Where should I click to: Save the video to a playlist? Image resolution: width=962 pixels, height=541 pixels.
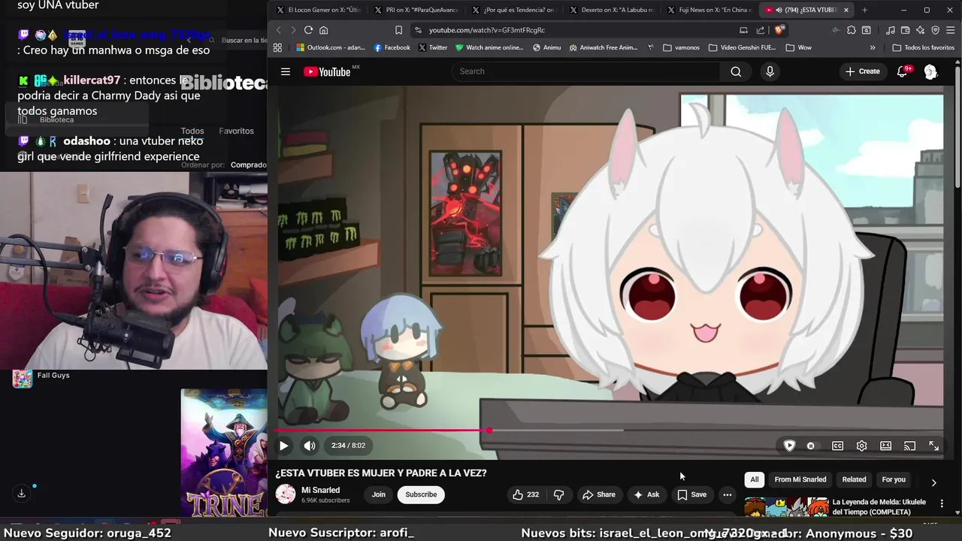click(x=692, y=494)
